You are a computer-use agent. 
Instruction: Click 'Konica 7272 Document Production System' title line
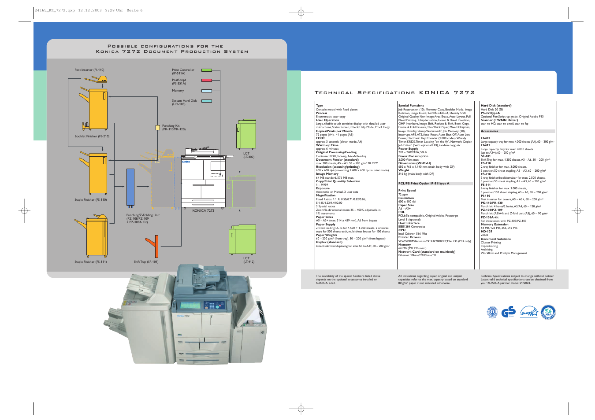pyautogui.click(x=172, y=52)
